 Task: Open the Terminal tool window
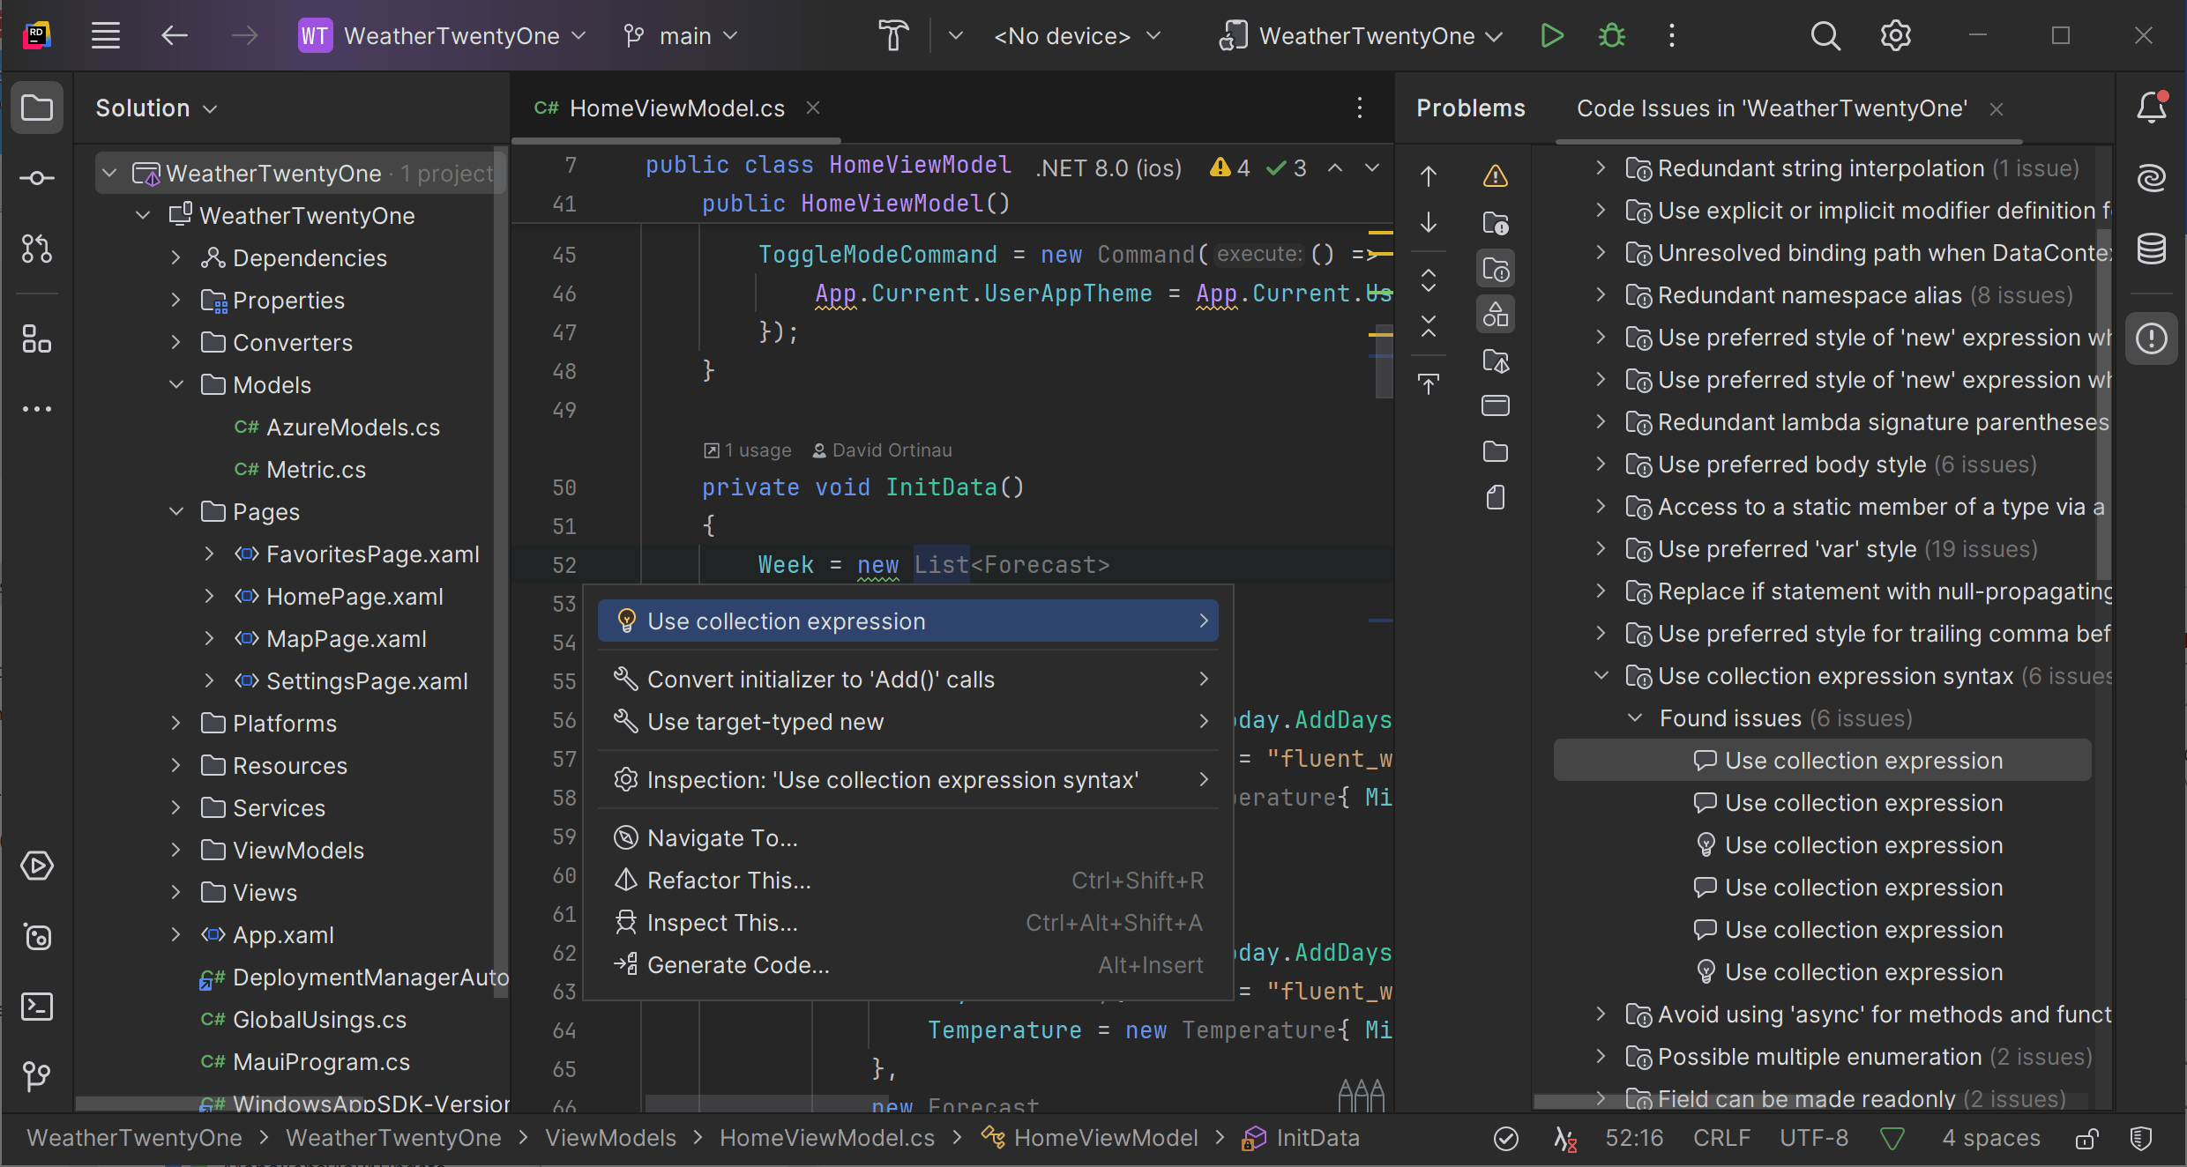point(37,1006)
